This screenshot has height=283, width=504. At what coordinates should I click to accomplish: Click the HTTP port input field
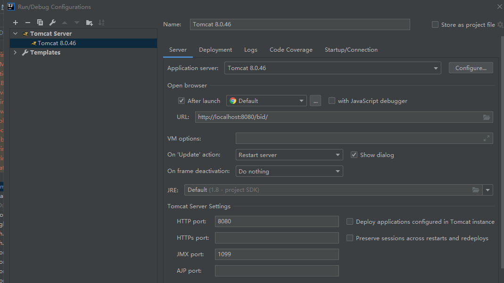[x=277, y=221]
